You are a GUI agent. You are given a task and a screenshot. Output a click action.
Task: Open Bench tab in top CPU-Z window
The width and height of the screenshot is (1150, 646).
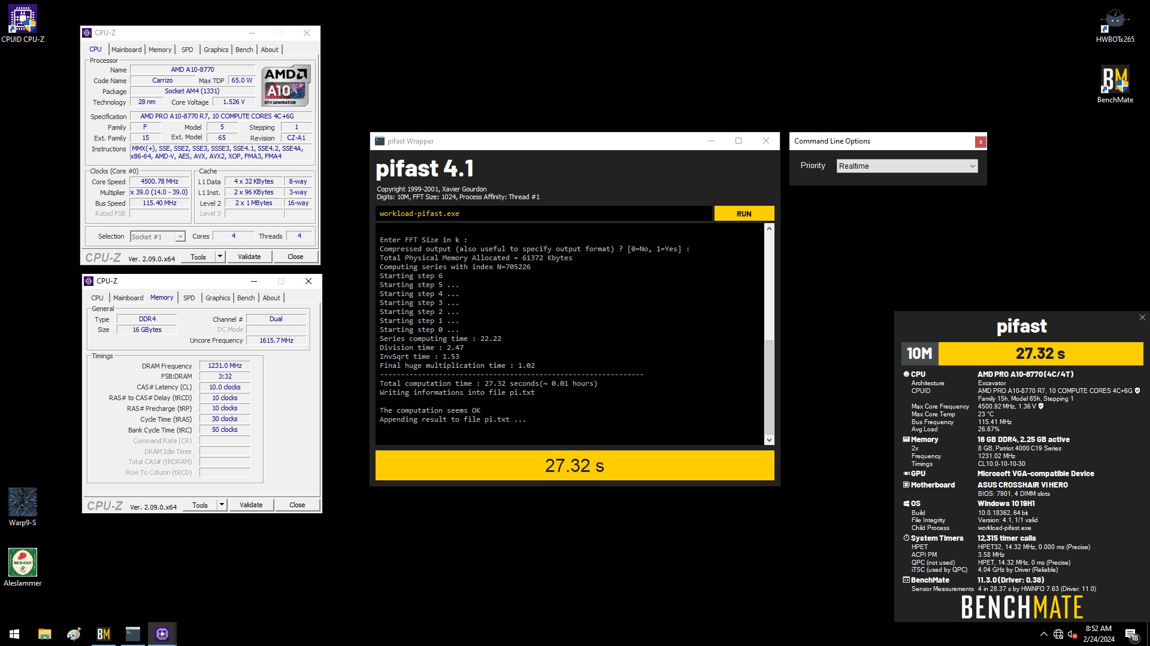pyautogui.click(x=244, y=50)
